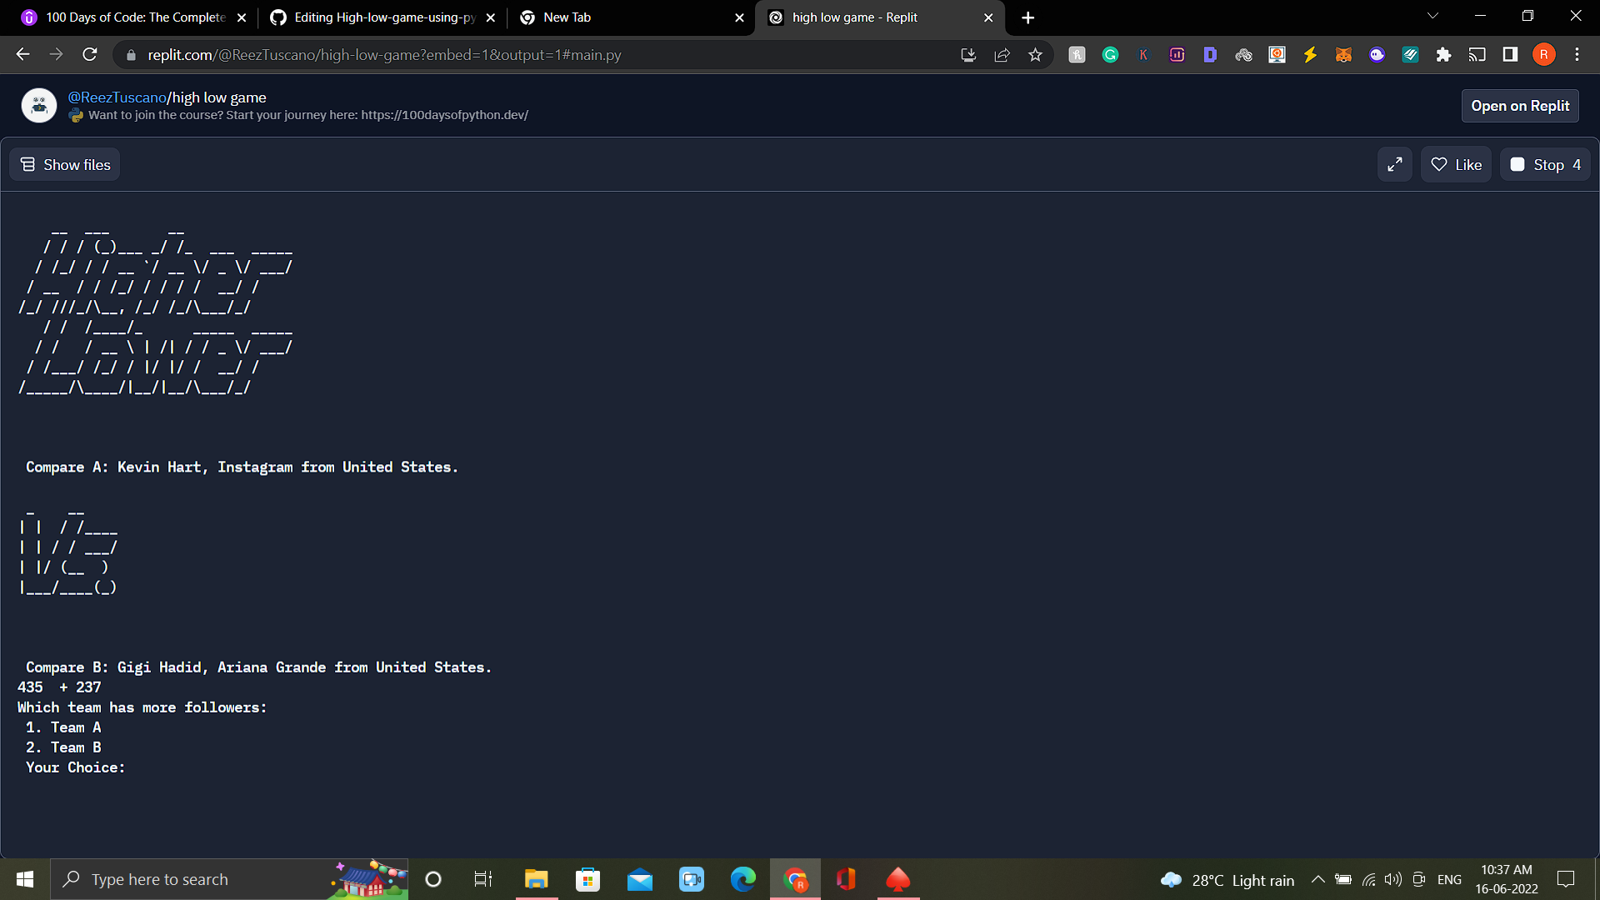
Task: Open the Extensions puzzle menu
Action: 1443,55
